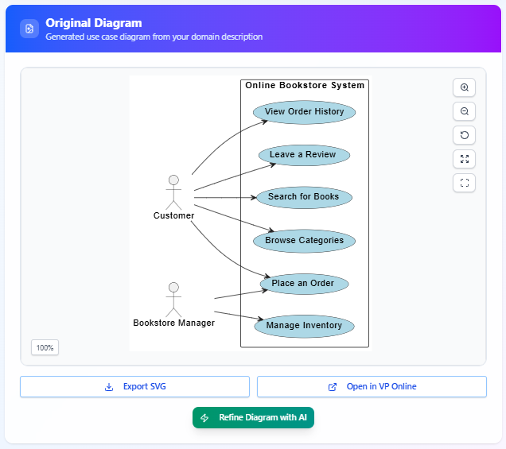Click the zoom in magnifier icon

(465, 87)
